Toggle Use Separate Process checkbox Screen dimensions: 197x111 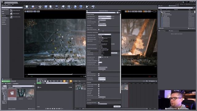pyautogui.click(x=99, y=64)
